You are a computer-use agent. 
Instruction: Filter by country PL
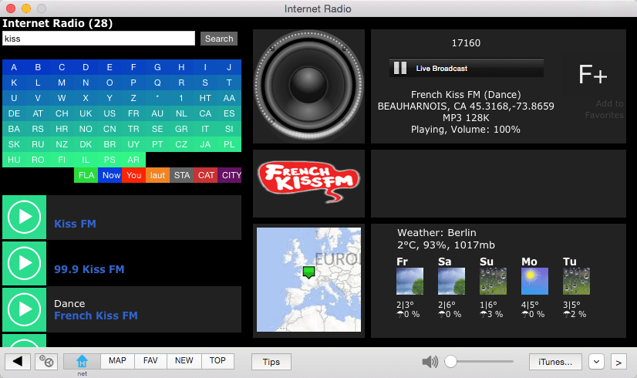[229, 145]
